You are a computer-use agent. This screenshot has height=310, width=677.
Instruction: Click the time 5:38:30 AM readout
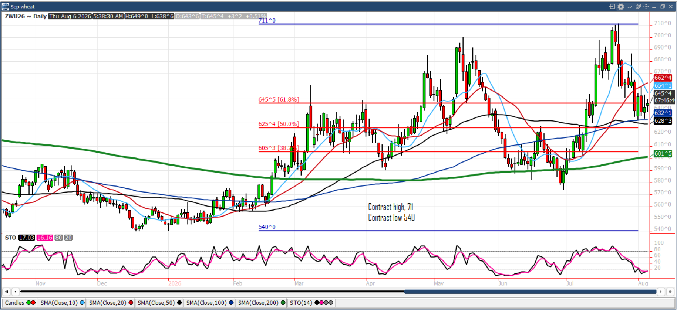point(108,16)
